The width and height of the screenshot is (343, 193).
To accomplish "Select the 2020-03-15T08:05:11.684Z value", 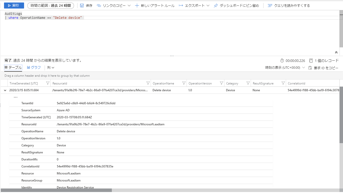I will pos(74,117).
